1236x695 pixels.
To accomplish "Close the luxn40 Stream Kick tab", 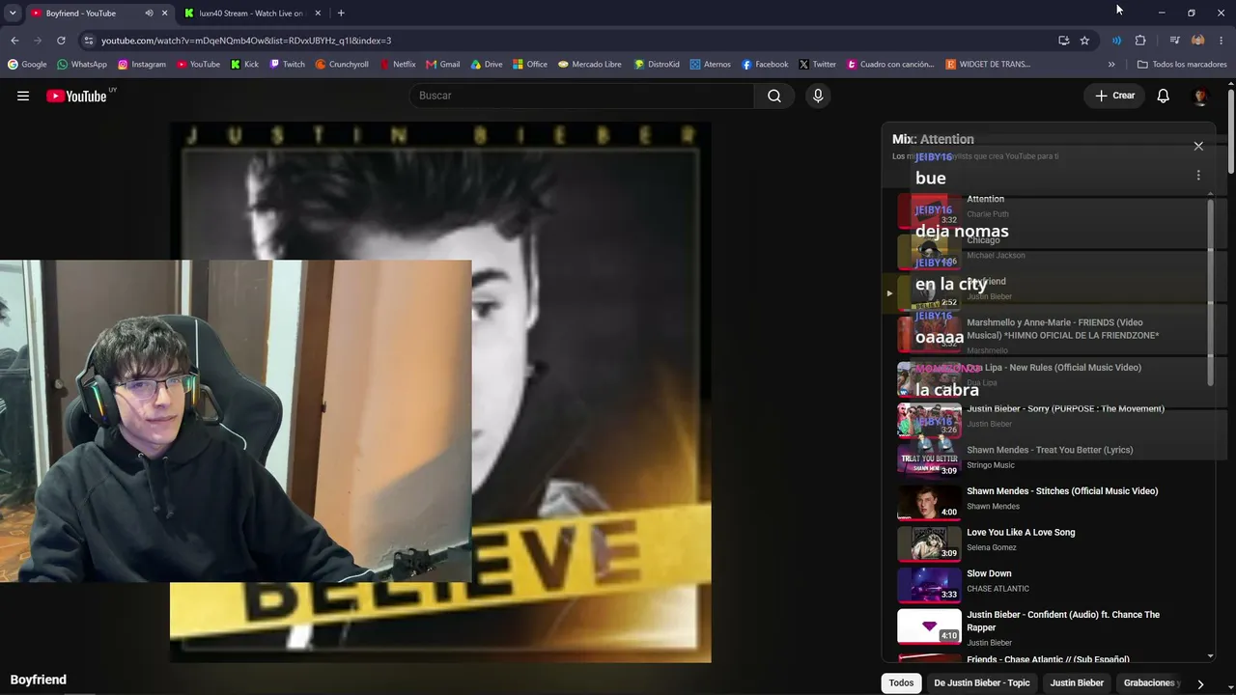I will tap(318, 14).
